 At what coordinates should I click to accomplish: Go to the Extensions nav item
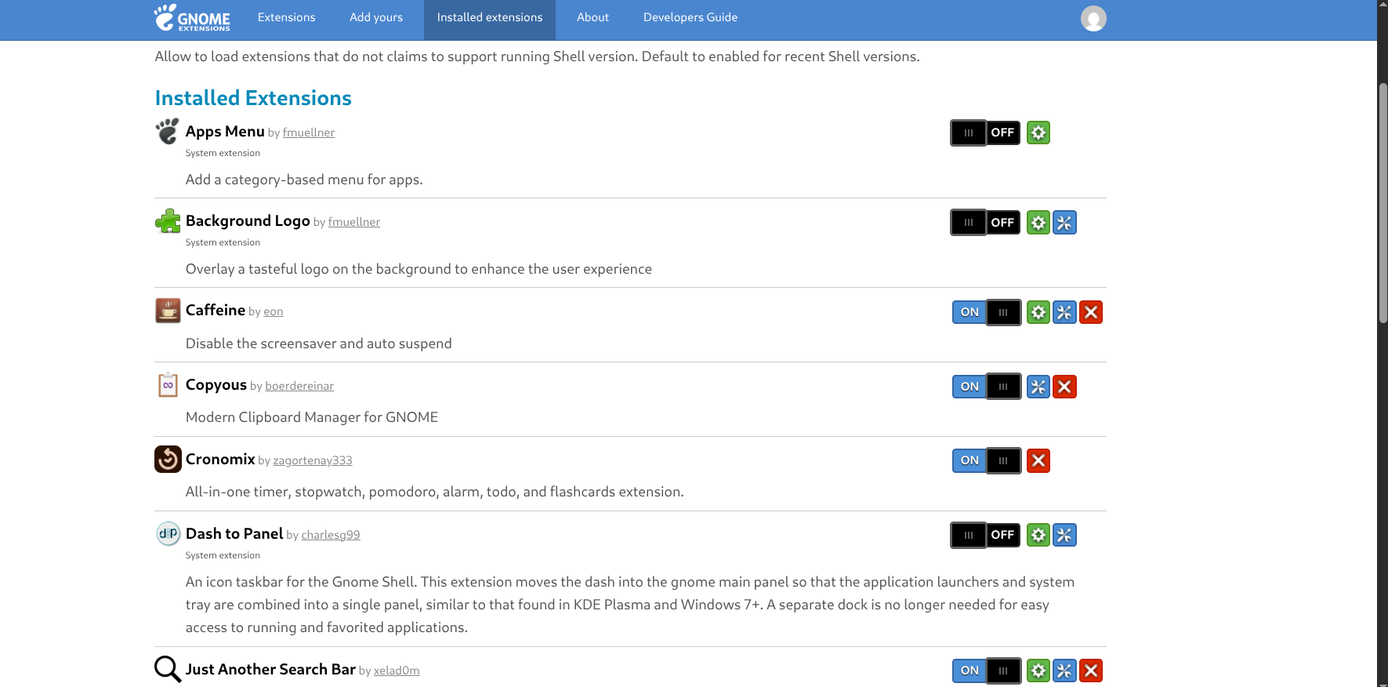287,17
